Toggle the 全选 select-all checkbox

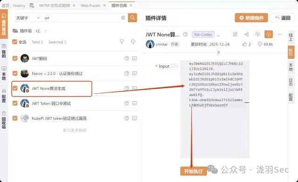[x=14, y=42]
